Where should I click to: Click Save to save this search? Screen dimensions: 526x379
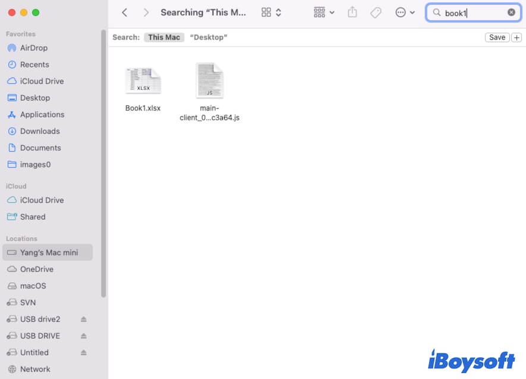coord(497,37)
